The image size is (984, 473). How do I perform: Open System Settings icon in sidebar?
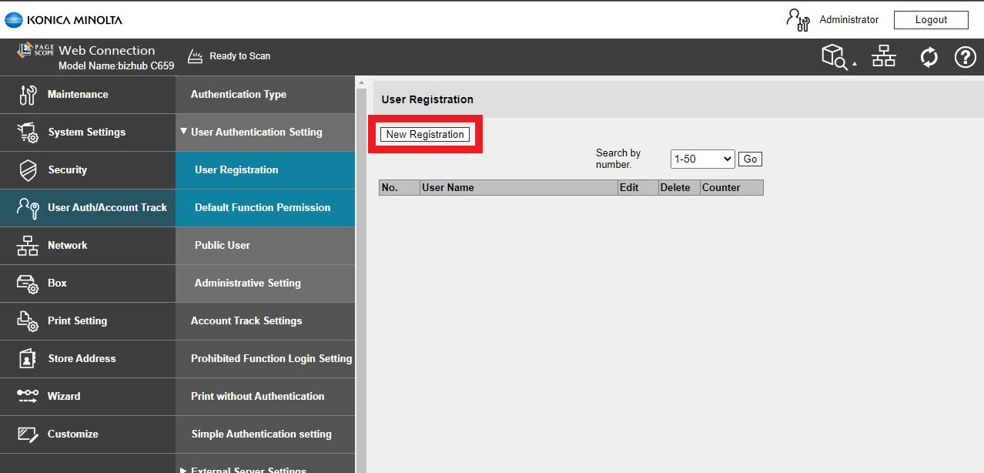[x=28, y=133]
